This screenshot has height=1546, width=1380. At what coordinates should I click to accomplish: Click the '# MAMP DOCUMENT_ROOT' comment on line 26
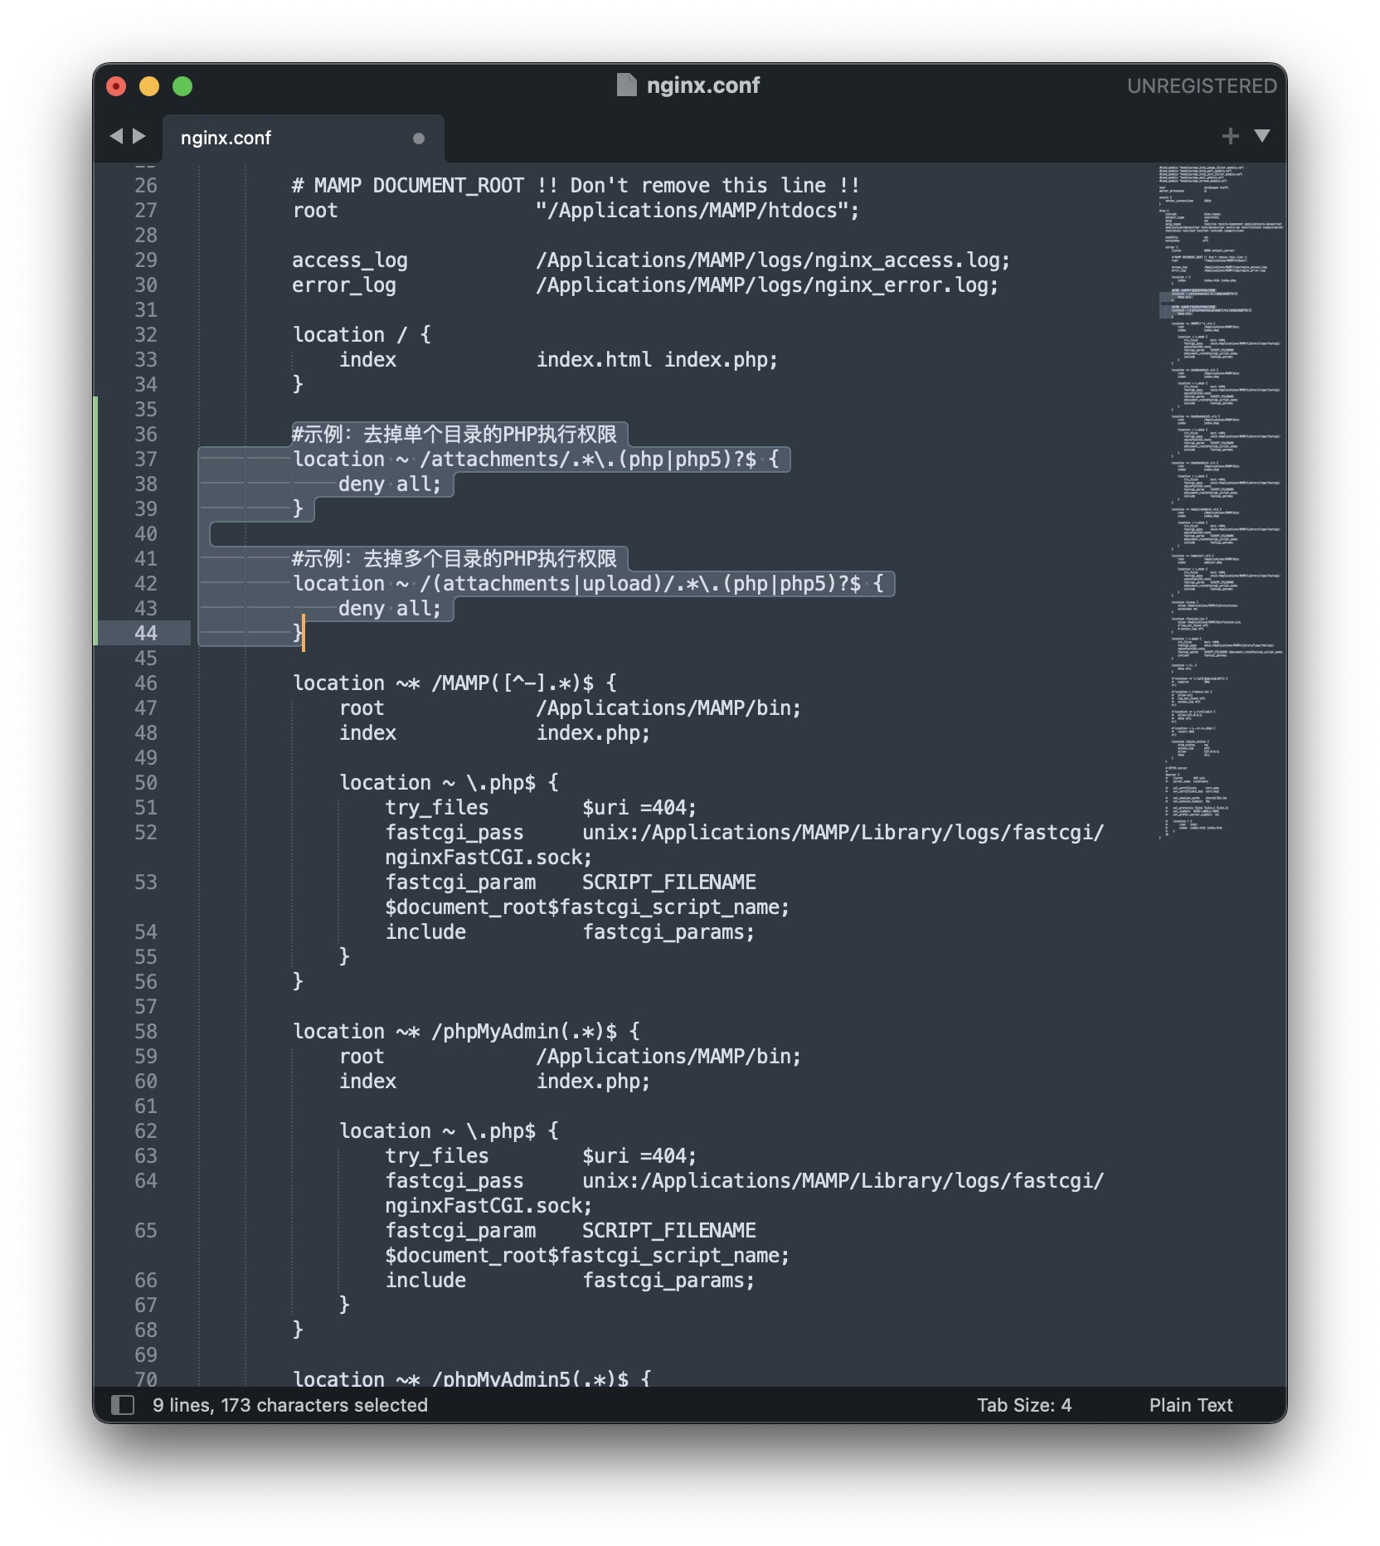(408, 186)
